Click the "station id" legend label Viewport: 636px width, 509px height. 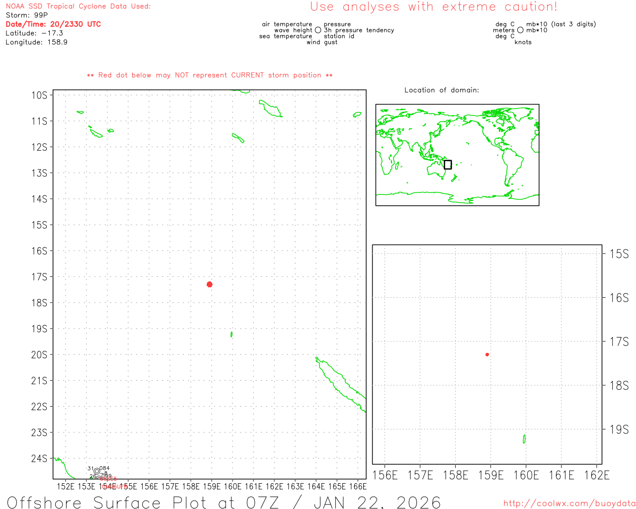339,36
